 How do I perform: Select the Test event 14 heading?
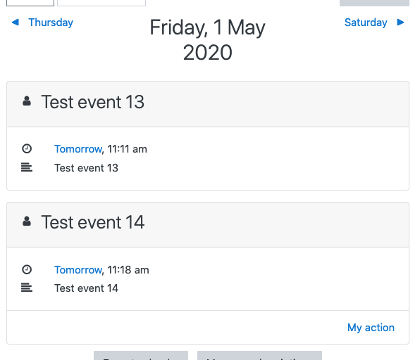93,222
